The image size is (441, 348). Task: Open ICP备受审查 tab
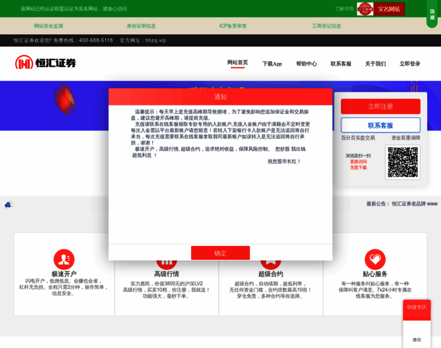pos(233,26)
